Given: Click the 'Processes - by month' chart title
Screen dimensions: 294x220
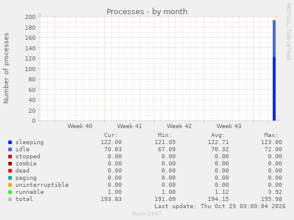Looking at the screenshot, I should (x=147, y=12).
